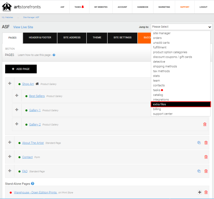Select 'integrations' in the Jump to list

pyautogui.click(x=180, y=100)
